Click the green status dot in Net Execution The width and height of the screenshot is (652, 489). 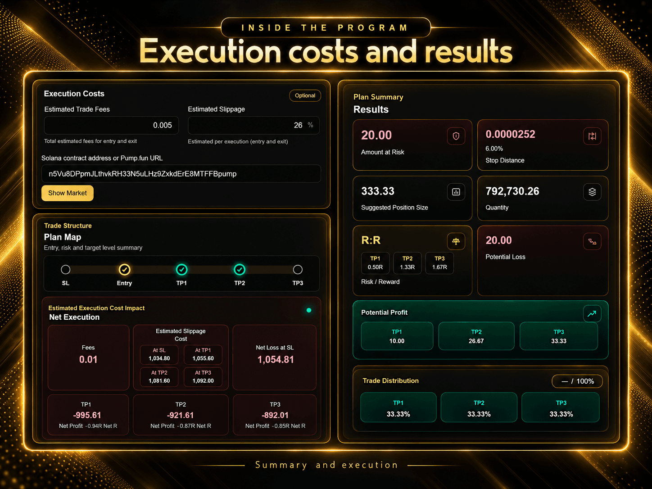point(309,310)
